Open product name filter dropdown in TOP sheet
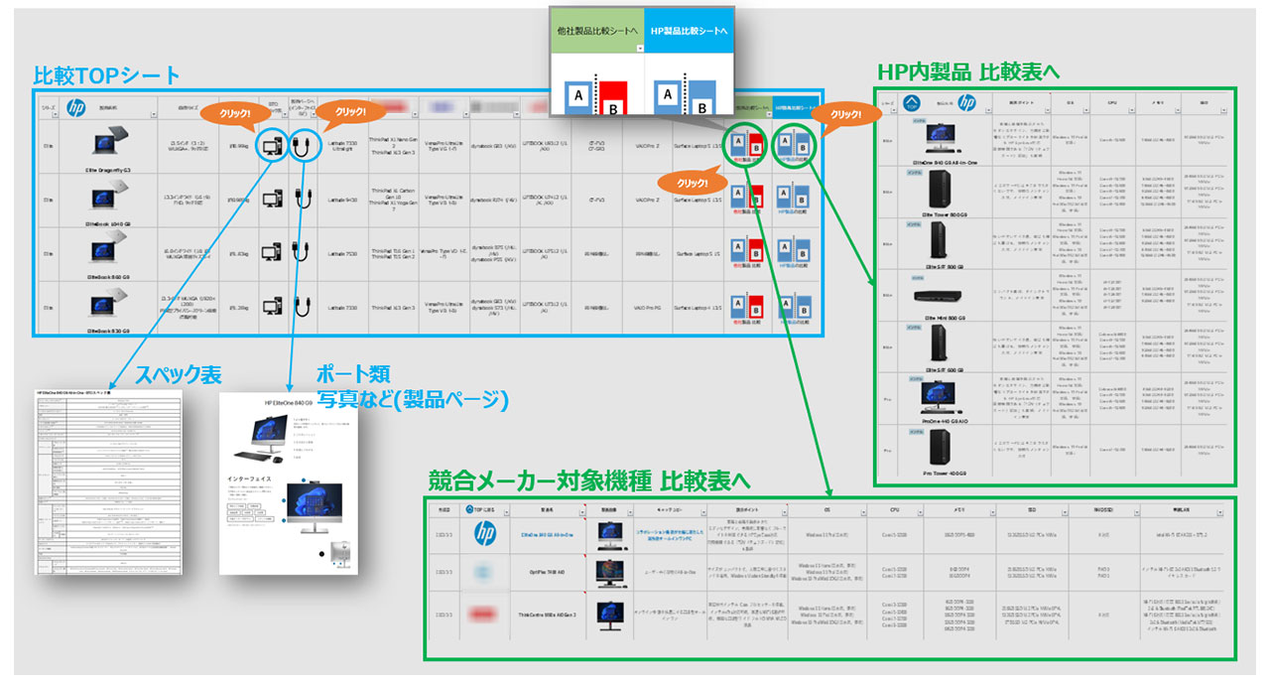 [x=155, y=114]
